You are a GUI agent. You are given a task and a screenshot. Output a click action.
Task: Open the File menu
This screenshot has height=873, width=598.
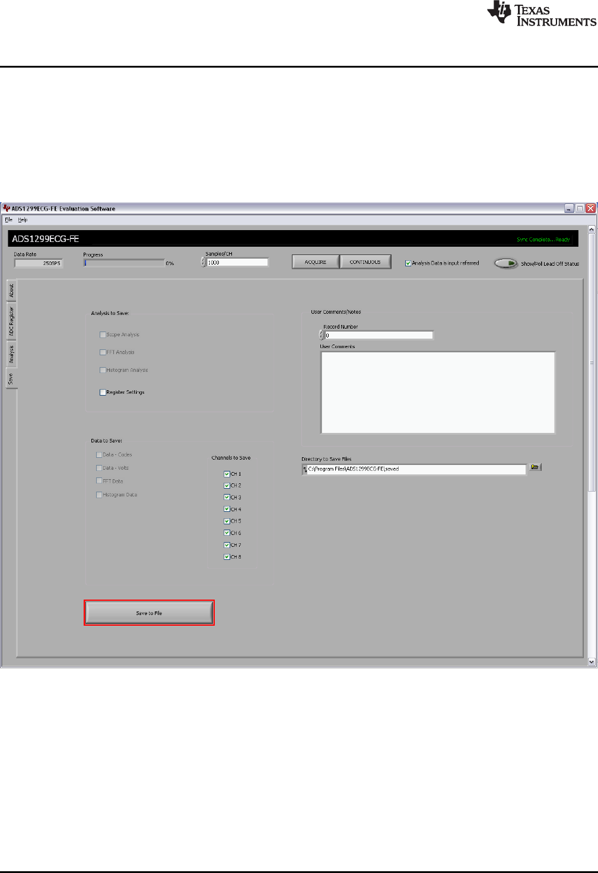(8, 219)
